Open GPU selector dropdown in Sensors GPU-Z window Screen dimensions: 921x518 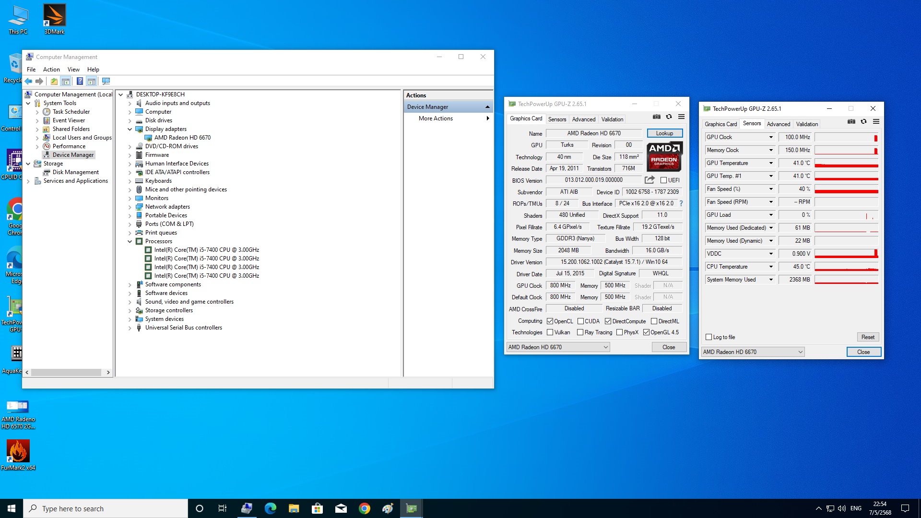pyautogui.click(x=753, y=352)
